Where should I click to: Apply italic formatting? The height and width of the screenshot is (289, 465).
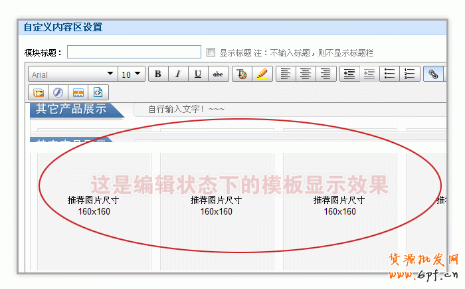point(177,74)
